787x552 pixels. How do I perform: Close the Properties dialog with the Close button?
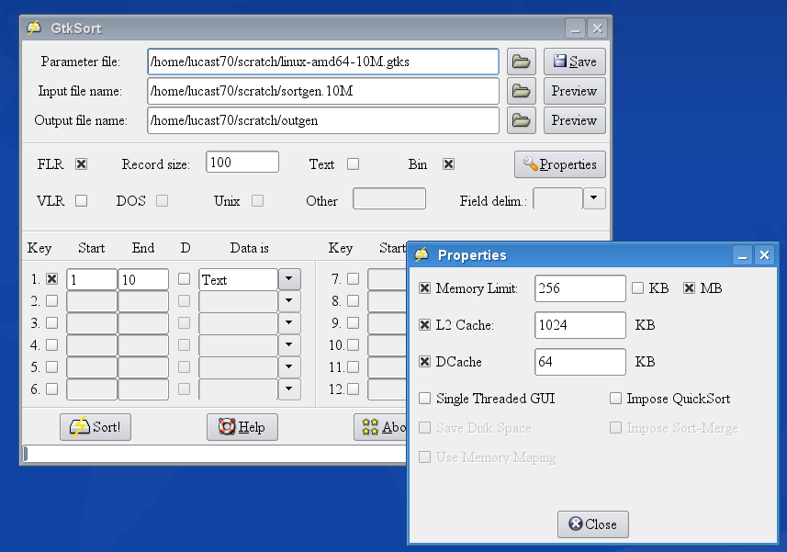(x=592, y=524)
